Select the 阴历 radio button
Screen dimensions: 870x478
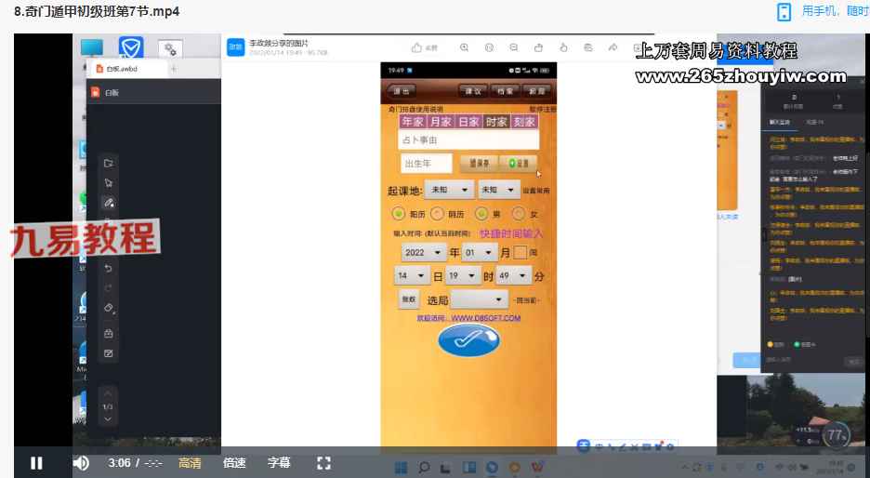click(438, 213)
